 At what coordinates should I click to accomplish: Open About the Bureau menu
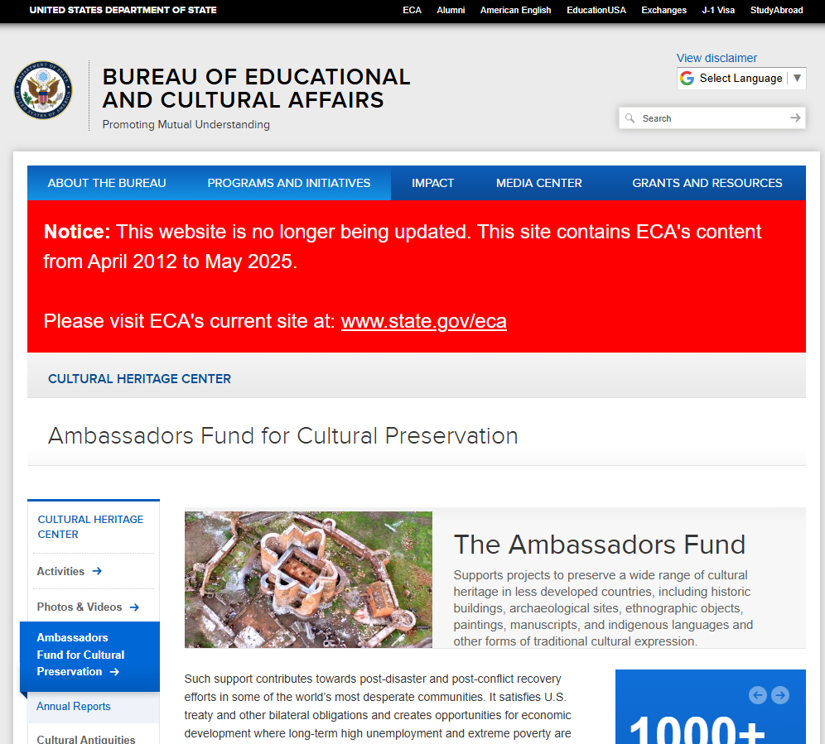[107, 183]
